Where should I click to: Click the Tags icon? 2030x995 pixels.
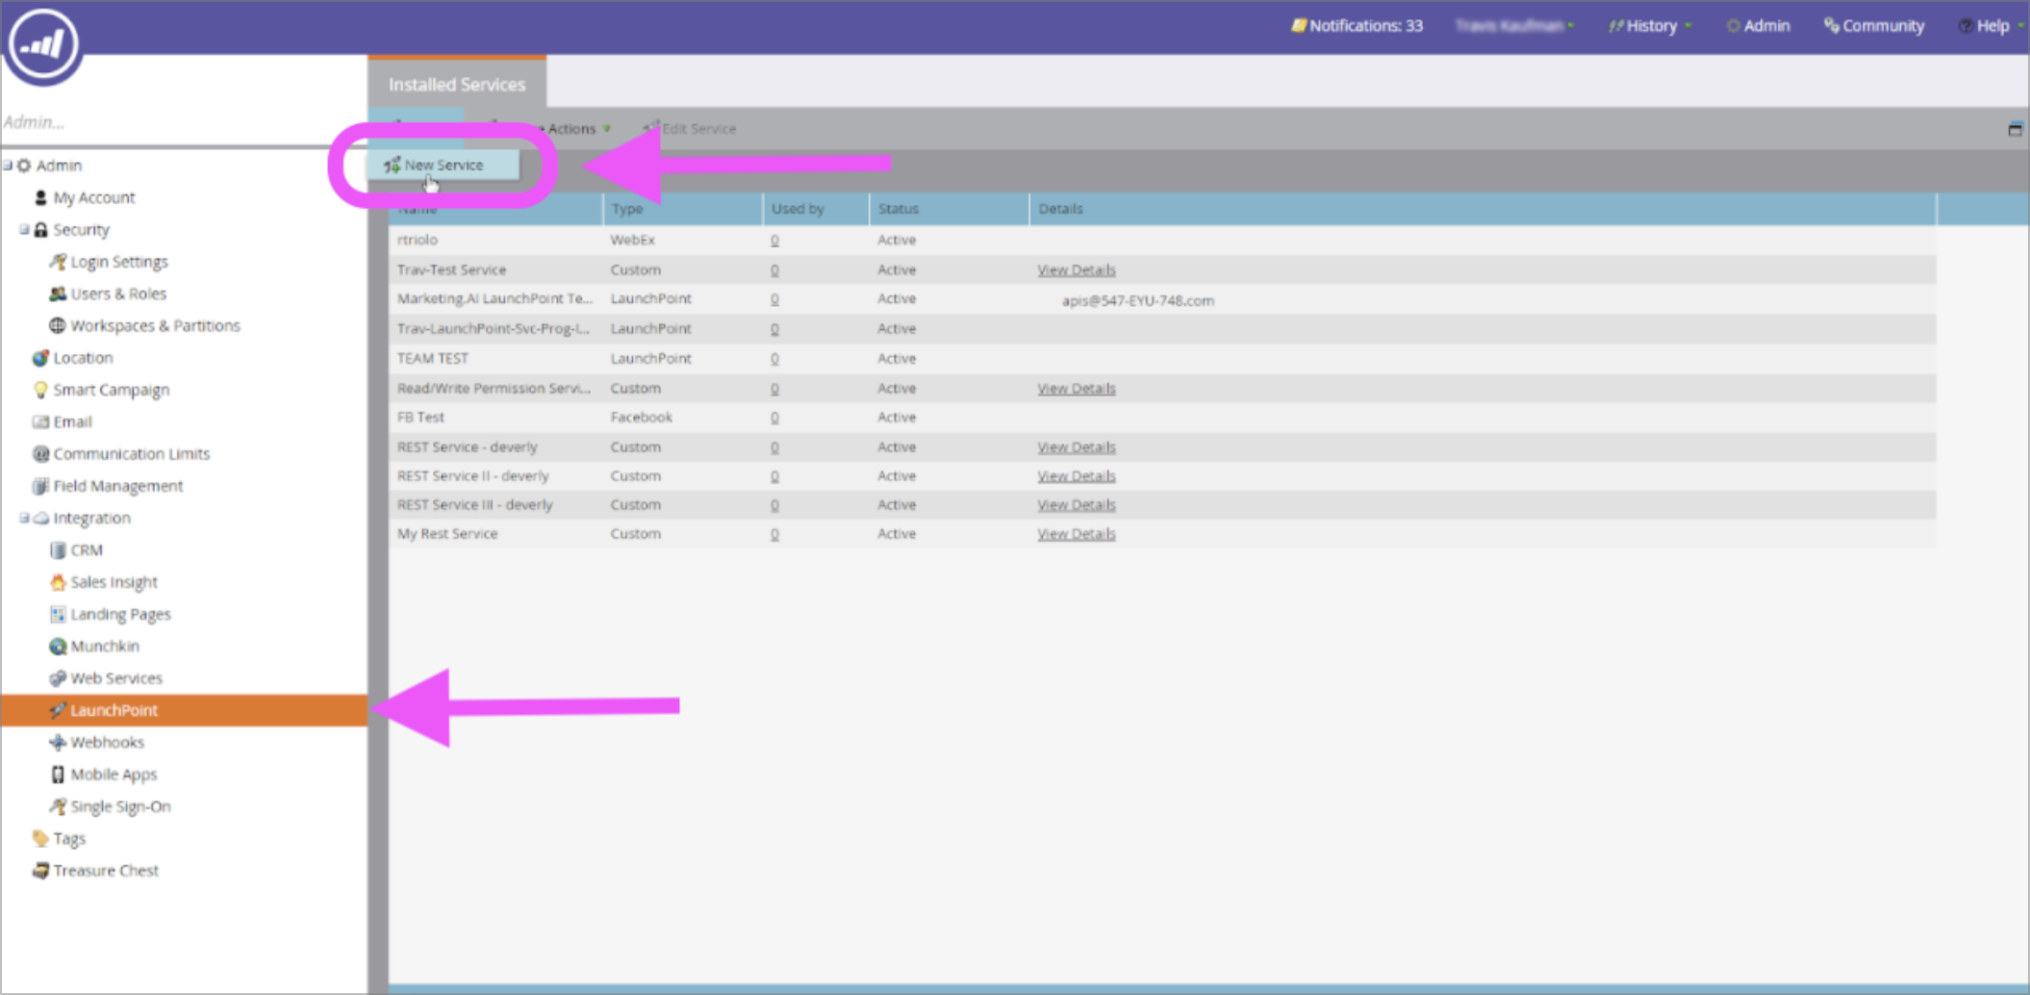[x=40, y=838]
